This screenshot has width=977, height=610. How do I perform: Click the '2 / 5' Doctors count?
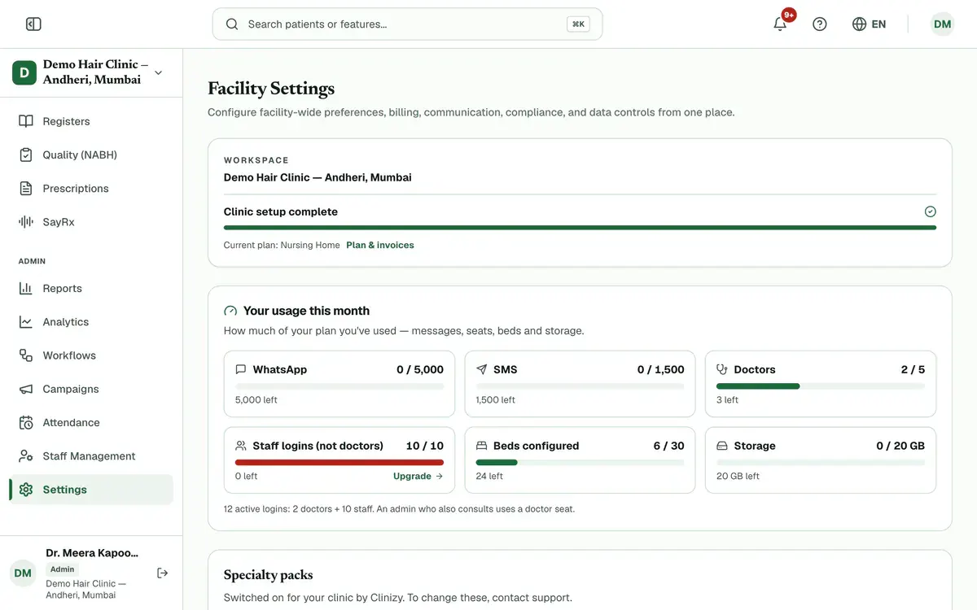tap(913, 369)
